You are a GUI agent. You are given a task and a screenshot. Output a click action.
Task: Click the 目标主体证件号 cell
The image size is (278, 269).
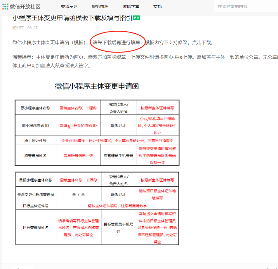pos(36,206)
